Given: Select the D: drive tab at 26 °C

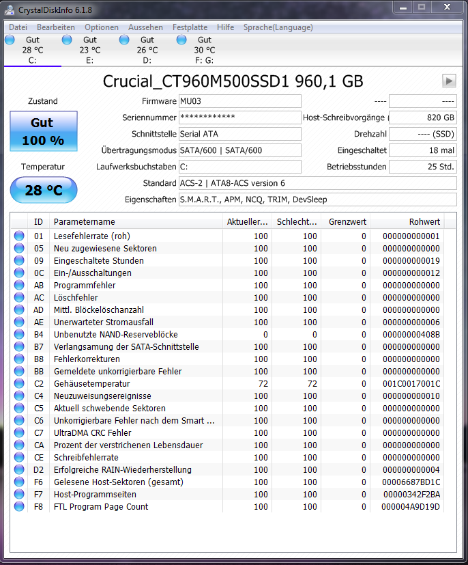Looking at the screenshot, I should [x=147, y=50].
